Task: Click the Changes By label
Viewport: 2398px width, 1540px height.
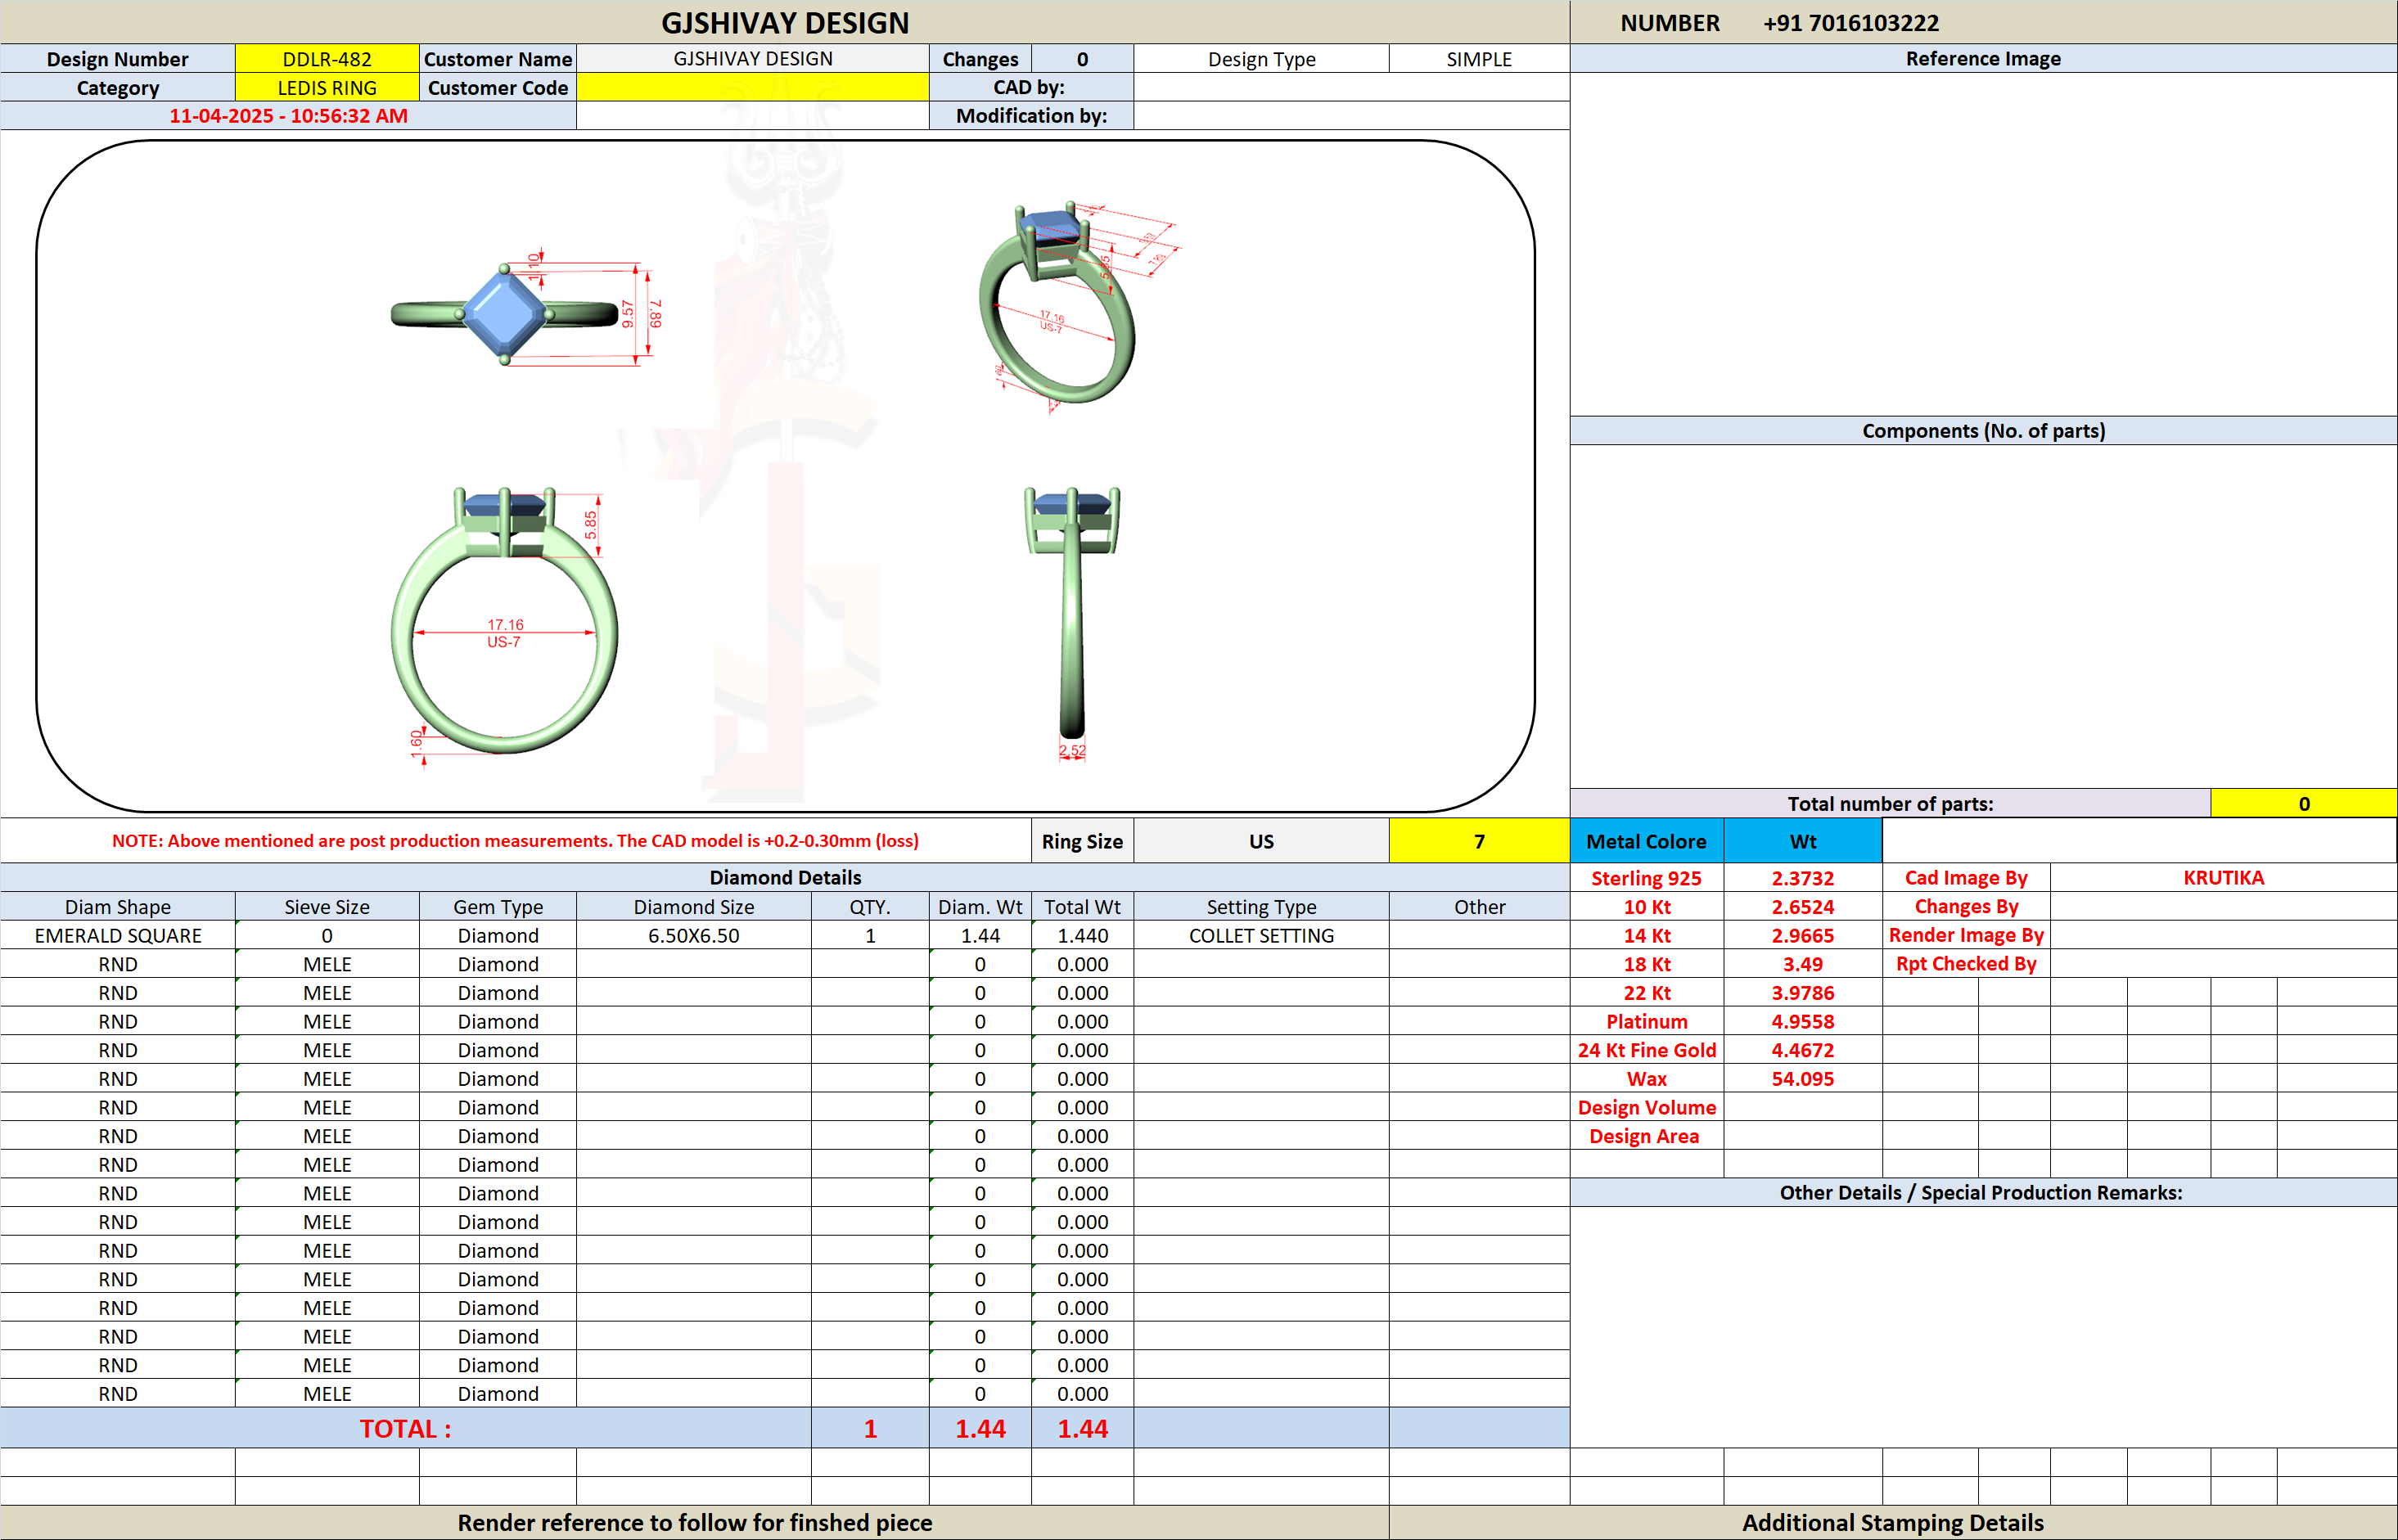Action: 1966,907
